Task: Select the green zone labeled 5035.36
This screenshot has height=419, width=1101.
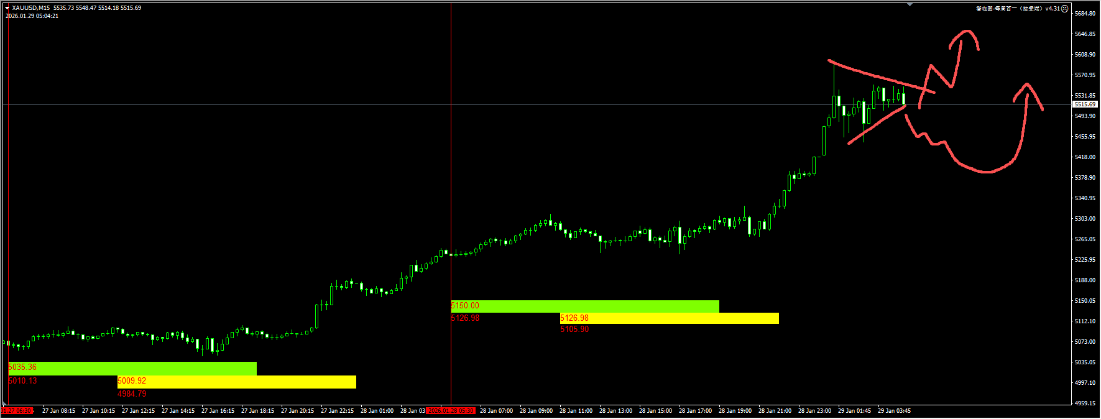Action: 132,368
